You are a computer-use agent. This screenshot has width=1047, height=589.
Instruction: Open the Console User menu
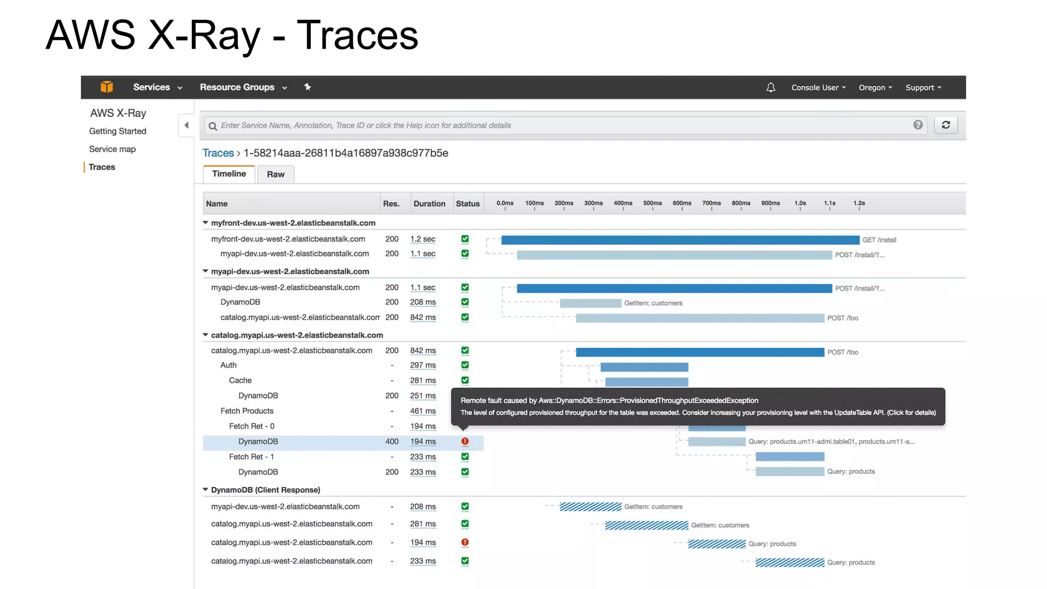point(818,87)
